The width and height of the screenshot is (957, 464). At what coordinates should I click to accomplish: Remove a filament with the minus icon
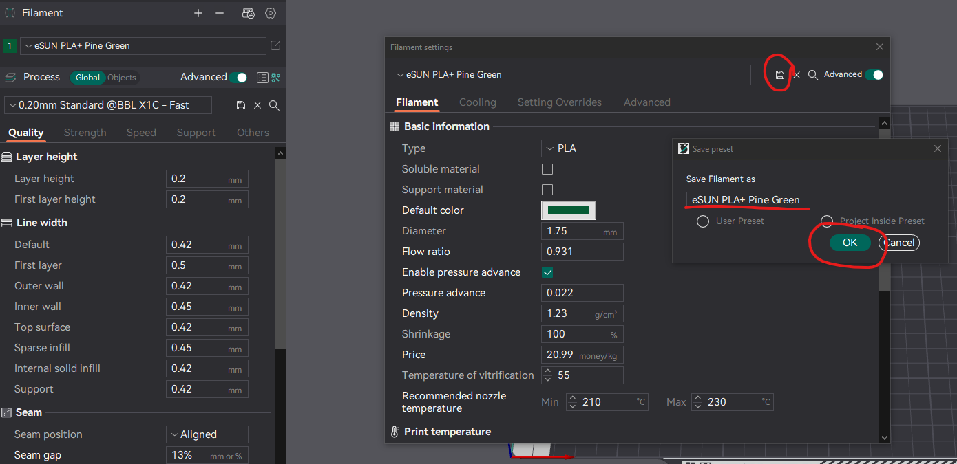tap(220, 13)
